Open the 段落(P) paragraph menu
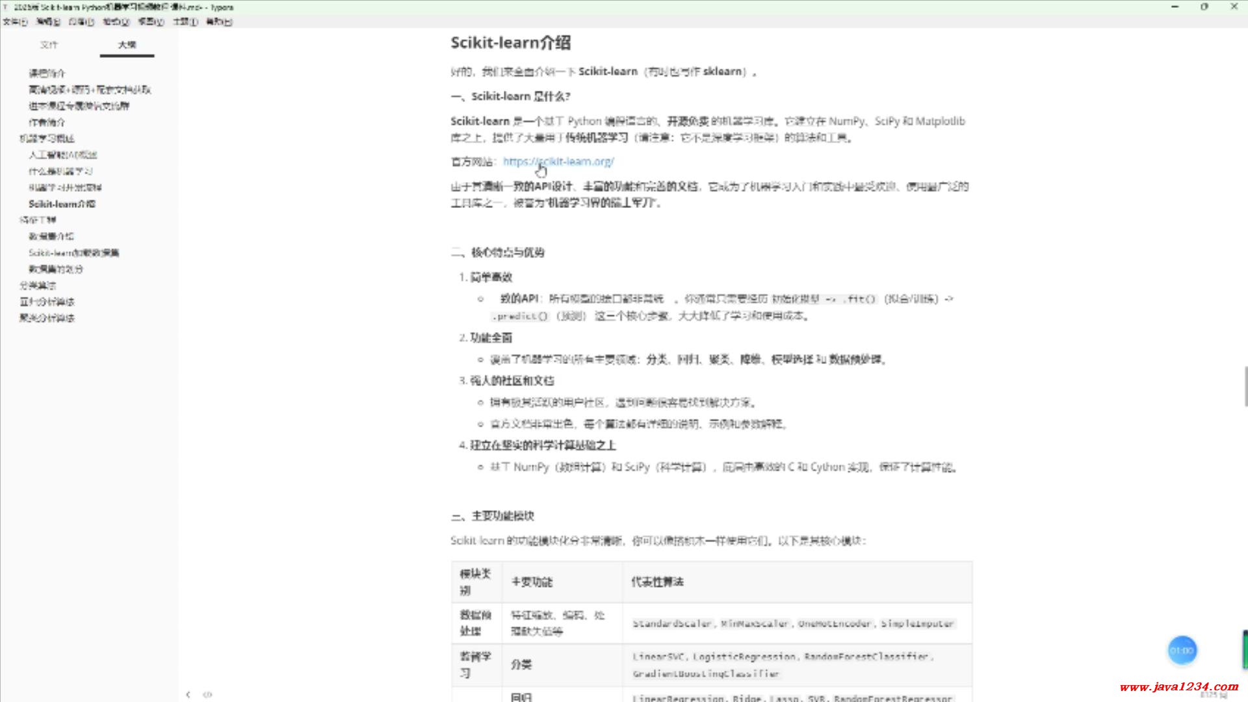This screenshot has width=1248, height=702. (81, 21)
